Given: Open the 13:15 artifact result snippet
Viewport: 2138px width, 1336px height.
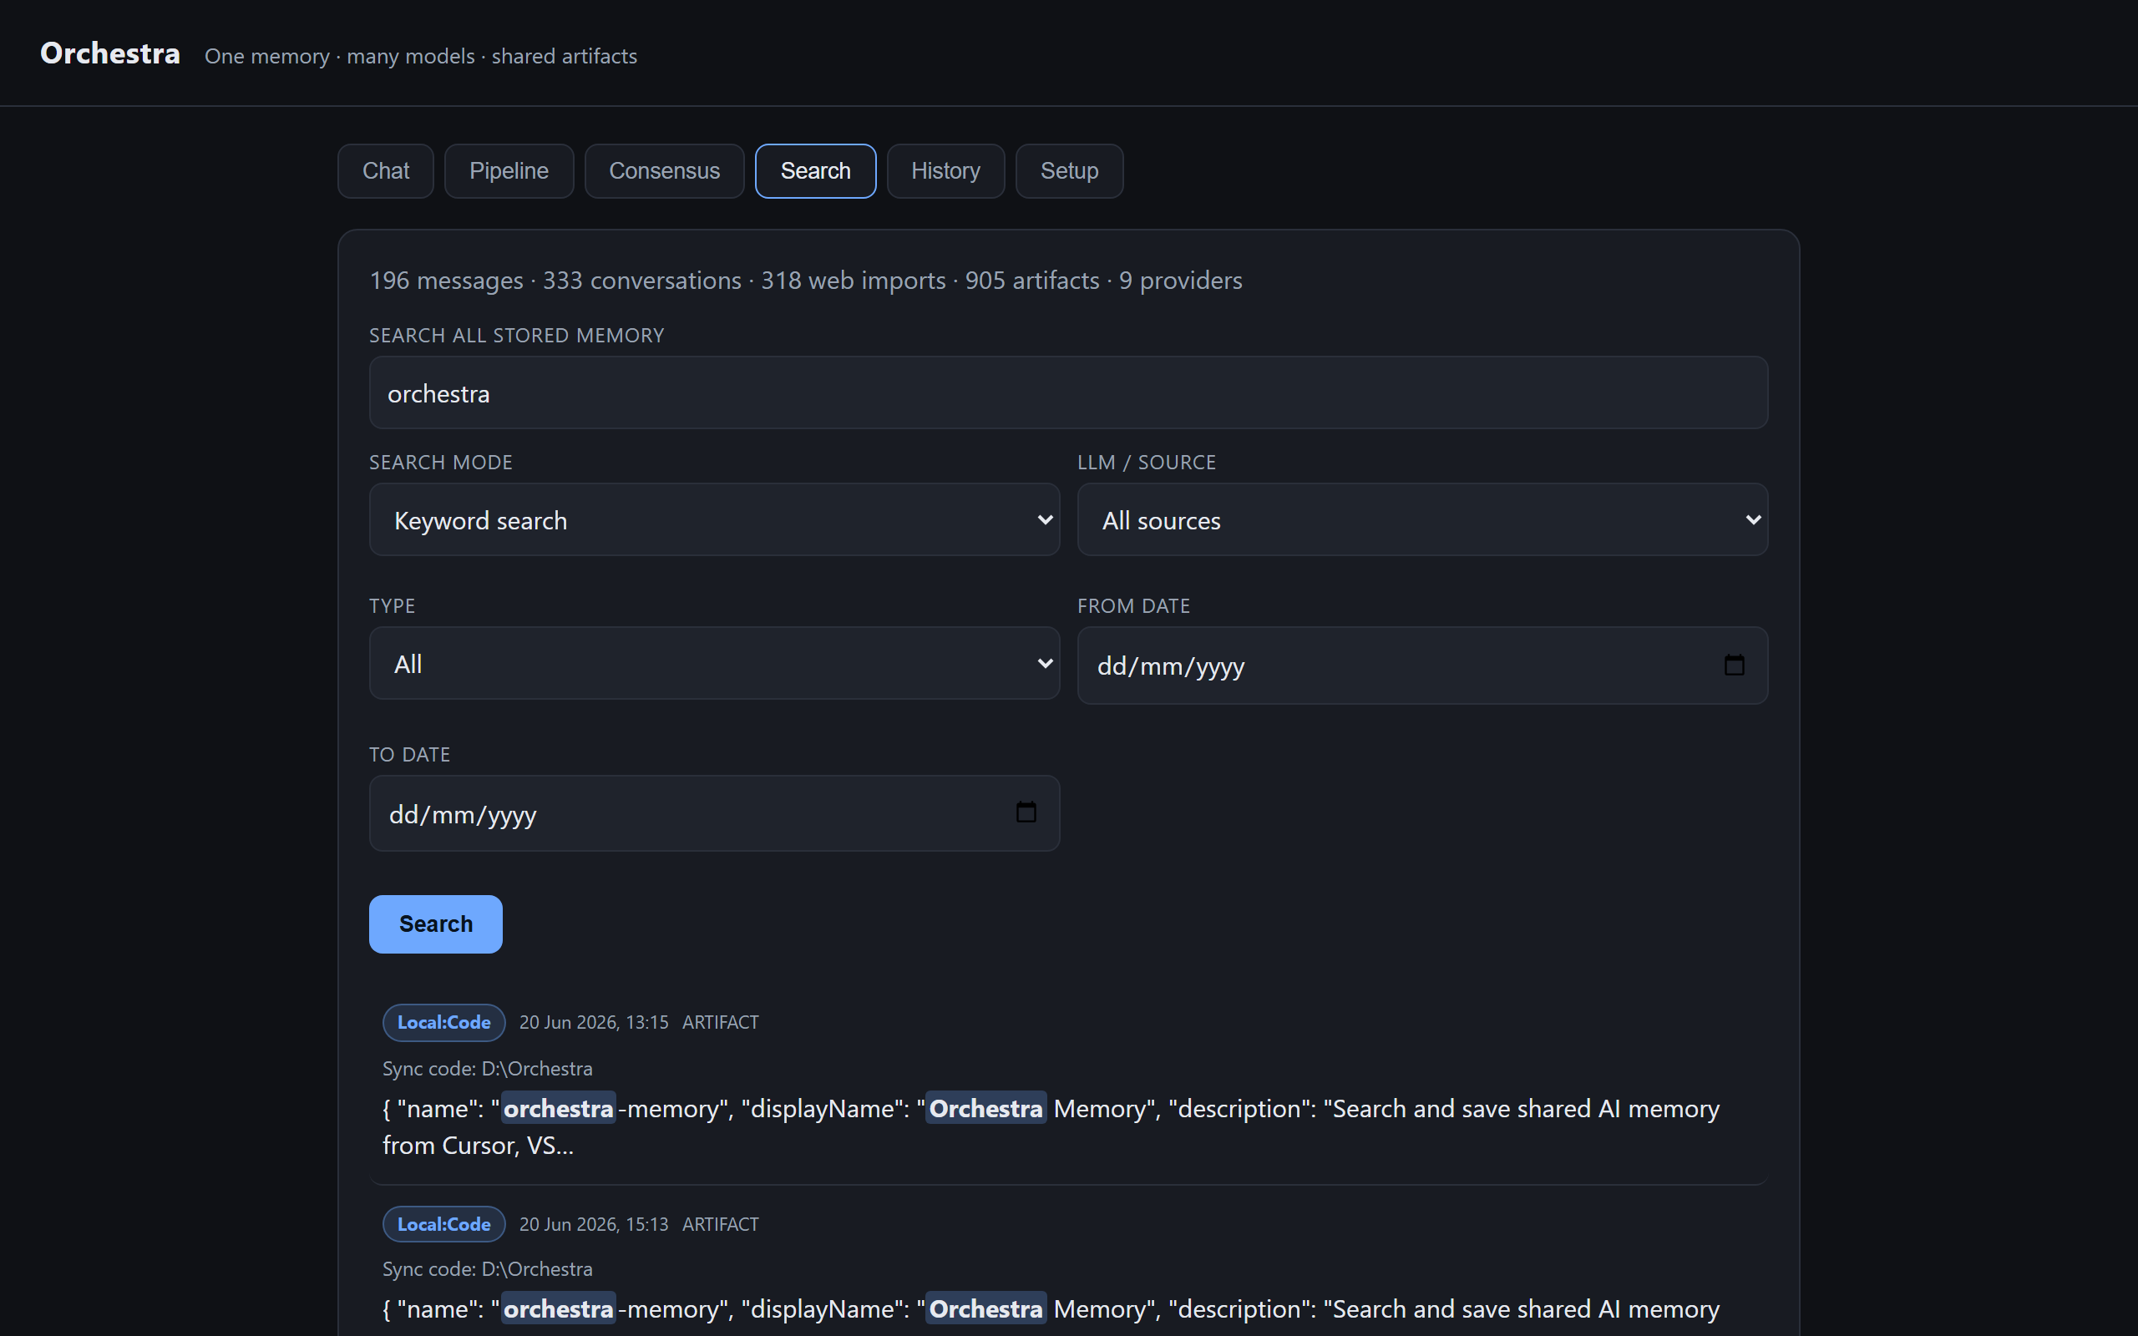Looking at the screenshot, I should tap(1051, 1126).
